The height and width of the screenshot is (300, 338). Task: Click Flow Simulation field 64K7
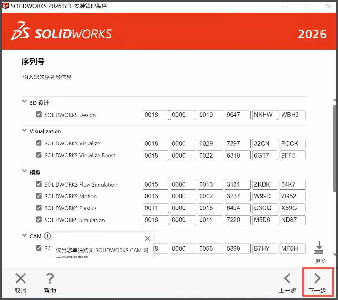292,184
